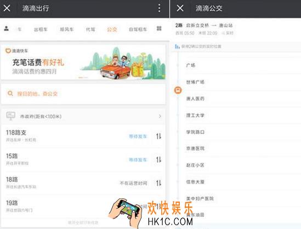Screen dimensions: 301x229
Task: Select the 唐人医药 stop
Action: click(195, 99)
